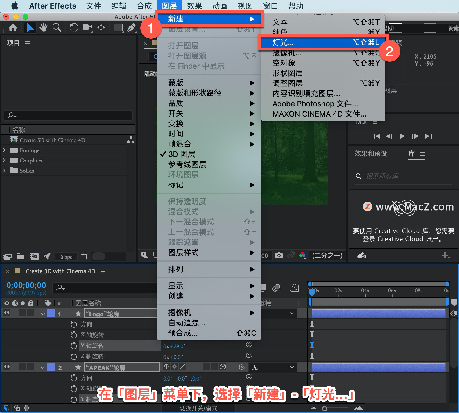Screen dimensions: 459x413
Task: Open the (二分之一) resolution dropdown
Action: 327,255
